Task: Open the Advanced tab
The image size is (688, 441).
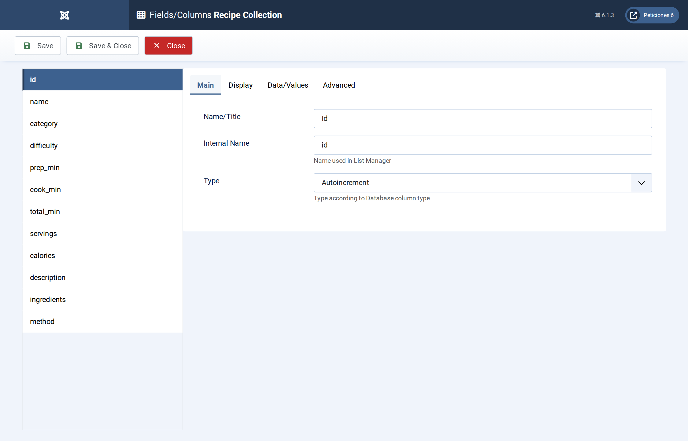Action: click(339, 85)
